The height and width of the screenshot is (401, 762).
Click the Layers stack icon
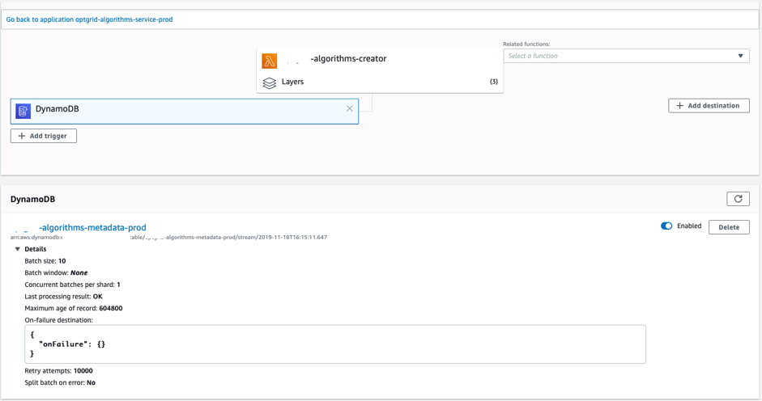pos(270,82)
